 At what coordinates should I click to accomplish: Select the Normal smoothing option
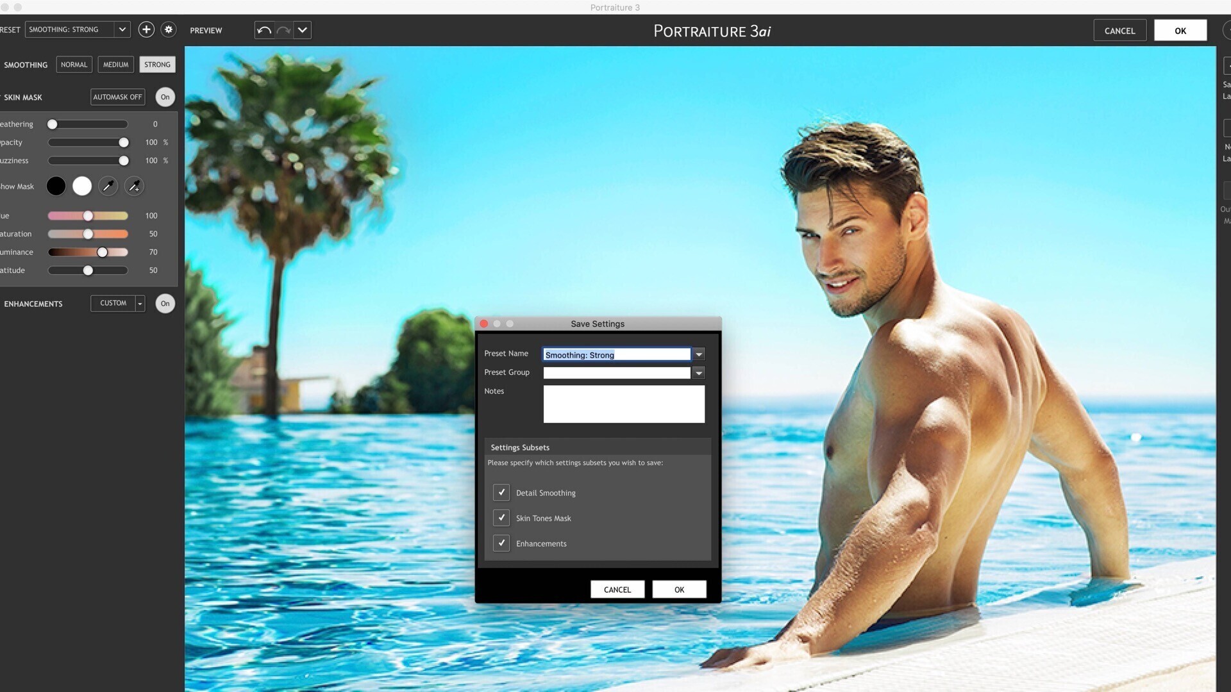(74, 65)
